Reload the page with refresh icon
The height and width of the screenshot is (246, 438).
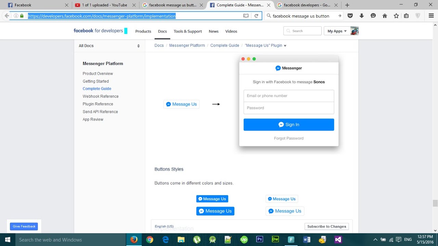coord(256,16)
